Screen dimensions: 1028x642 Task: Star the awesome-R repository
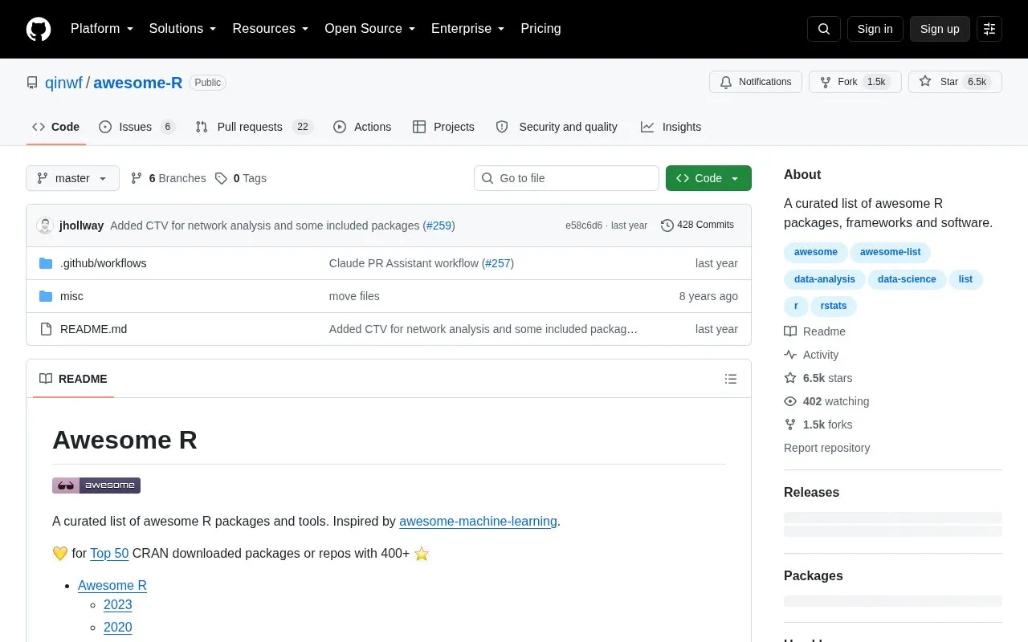[955, 82]
